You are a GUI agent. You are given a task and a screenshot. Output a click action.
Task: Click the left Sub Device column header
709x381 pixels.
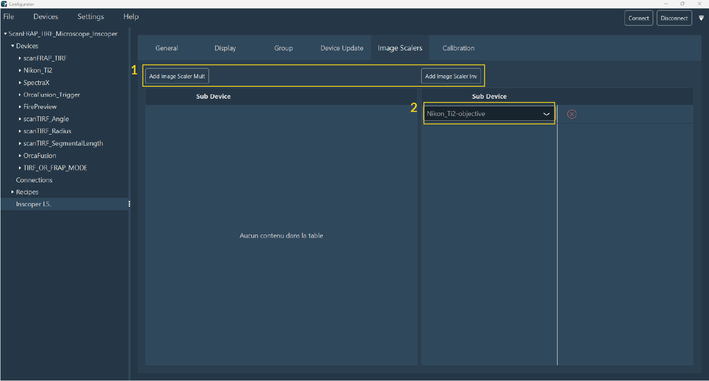213,96
